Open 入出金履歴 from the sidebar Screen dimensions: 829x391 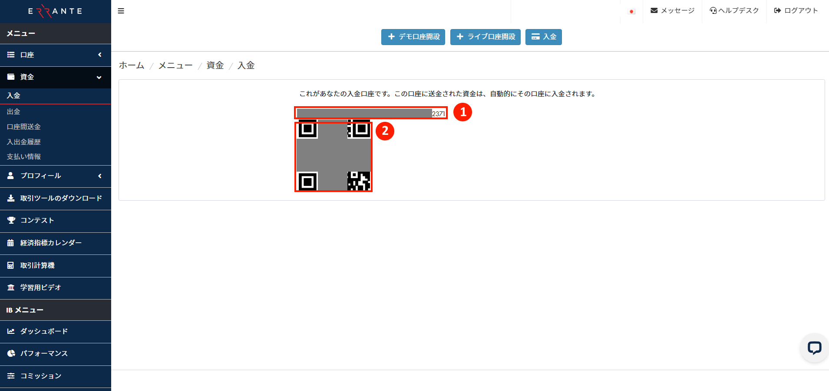[24, 142]
